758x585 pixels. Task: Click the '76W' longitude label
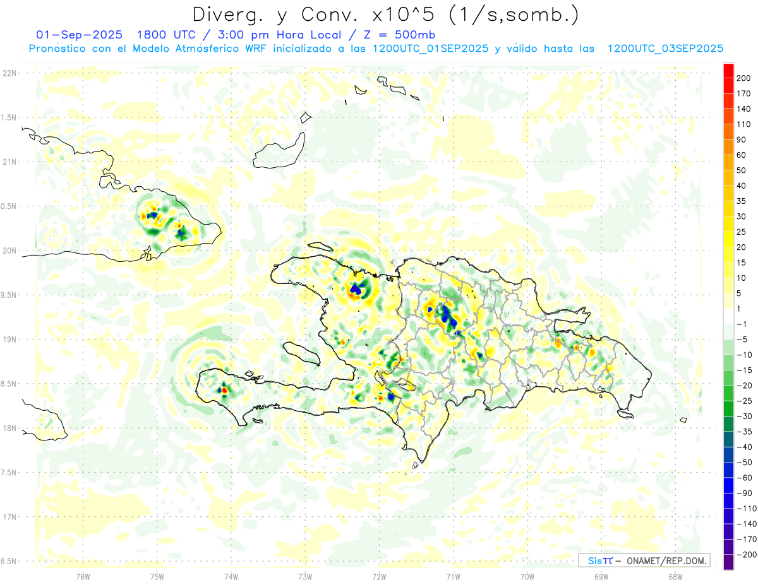[x=83, y=576]
